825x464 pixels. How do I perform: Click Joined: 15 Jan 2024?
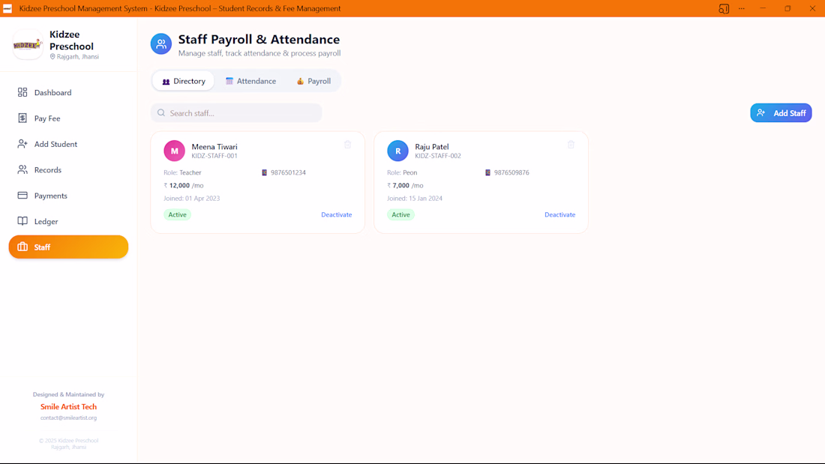[415, 199]
